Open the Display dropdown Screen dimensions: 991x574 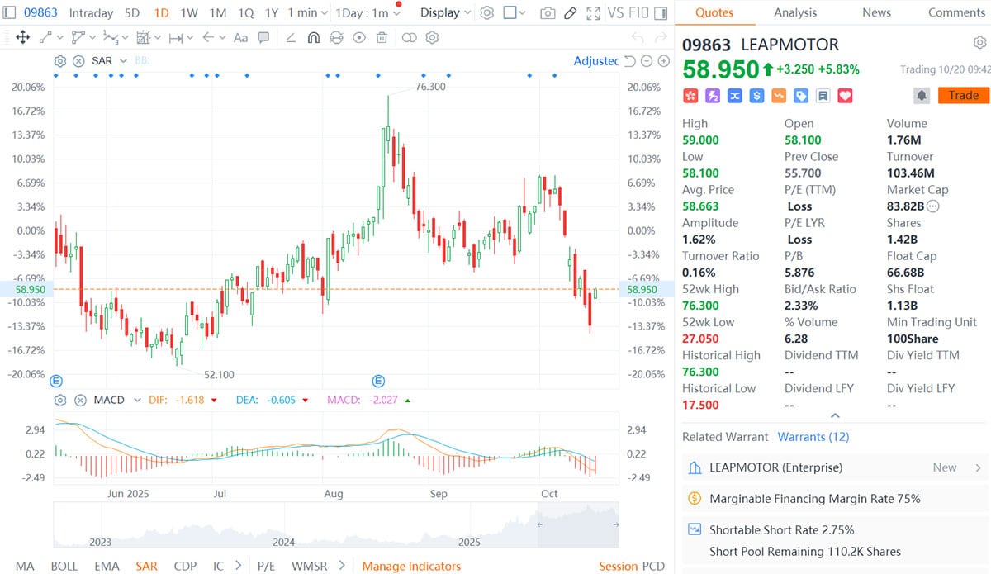(443, 12)
